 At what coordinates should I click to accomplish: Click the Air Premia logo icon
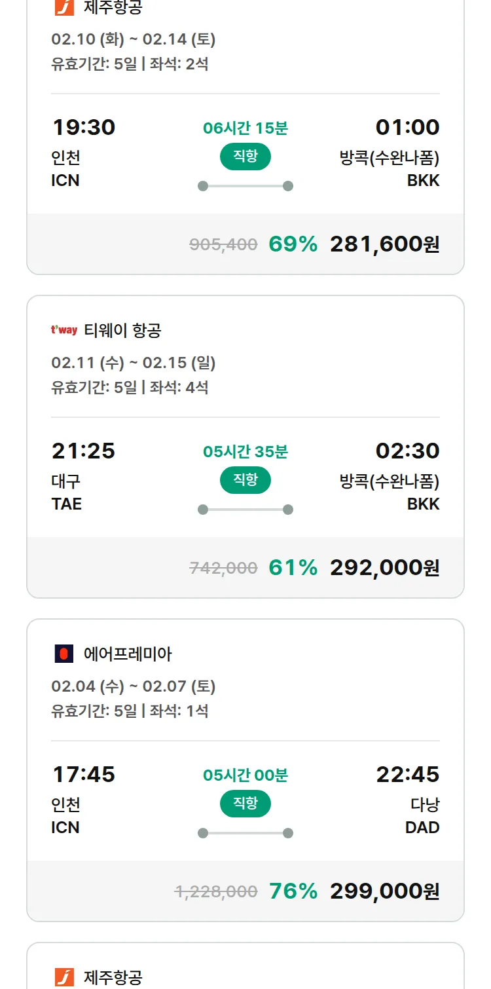pos(64,654)
